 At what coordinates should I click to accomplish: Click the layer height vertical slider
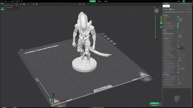tap(156, 27)
